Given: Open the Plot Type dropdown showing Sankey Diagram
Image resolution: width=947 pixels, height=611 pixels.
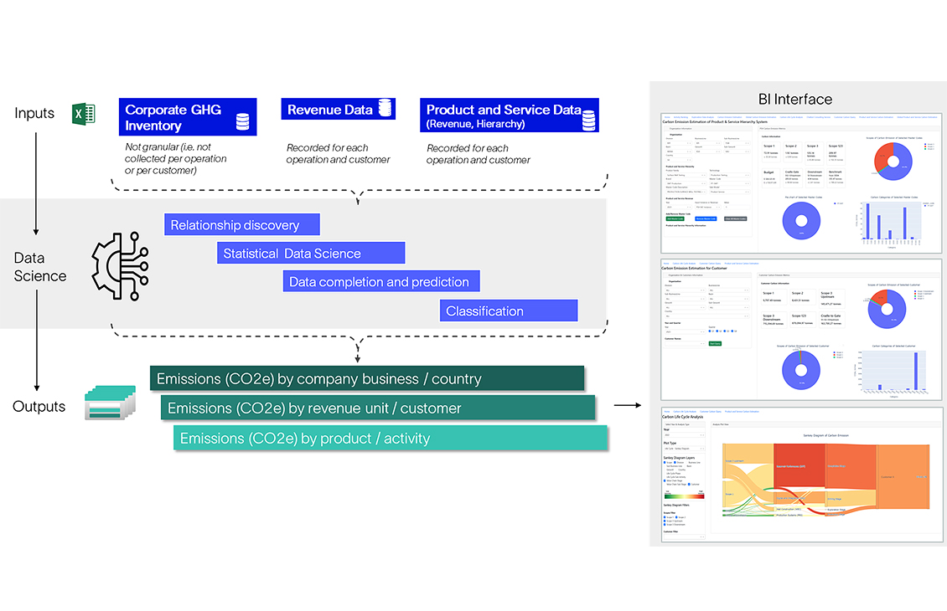Looking at the screenshot, I should pyautogui.click(x=684, y=449).
